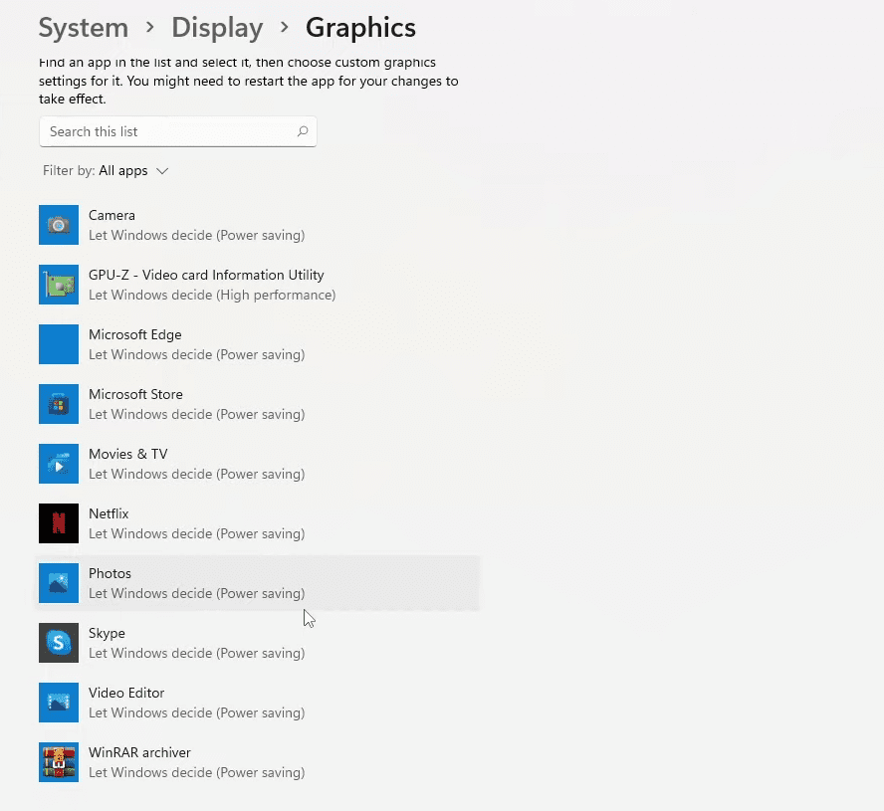Click Photos' Power saving setting text

click(197, 593)
